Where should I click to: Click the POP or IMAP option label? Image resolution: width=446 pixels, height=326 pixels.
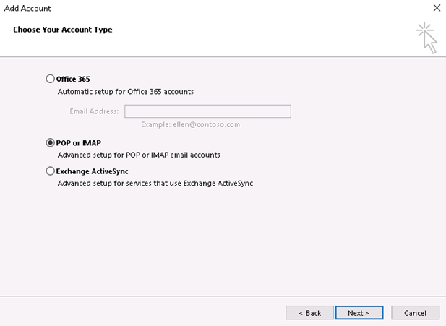(x=79, y=143)
